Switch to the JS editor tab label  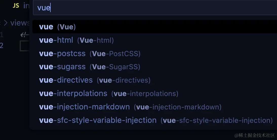tap(26, 6)
